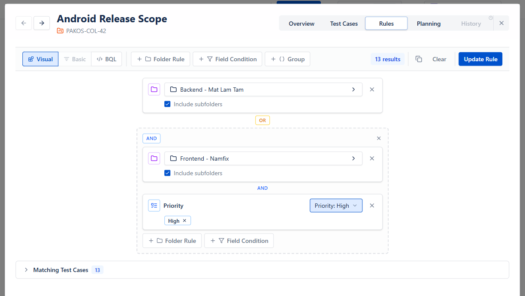Screen dimensions: 525x296
Task: Select the Rules tab
Action: [386, 24]
